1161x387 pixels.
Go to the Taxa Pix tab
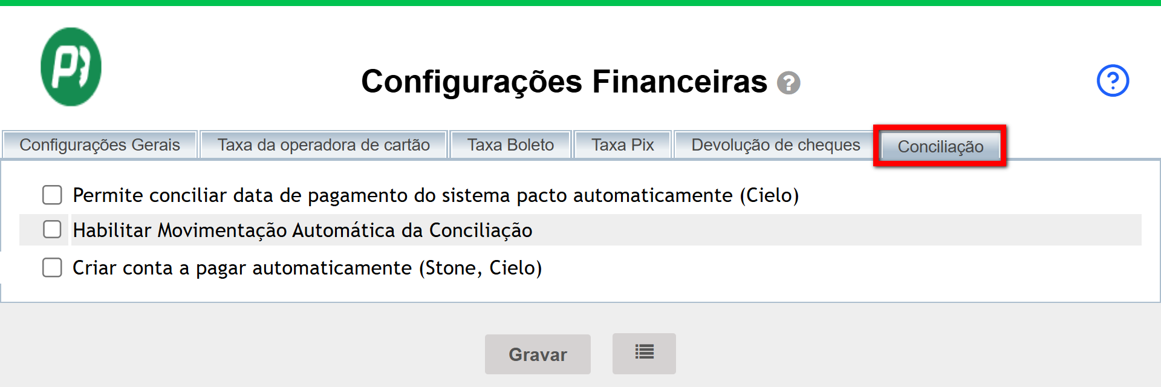tap(623, 145)
